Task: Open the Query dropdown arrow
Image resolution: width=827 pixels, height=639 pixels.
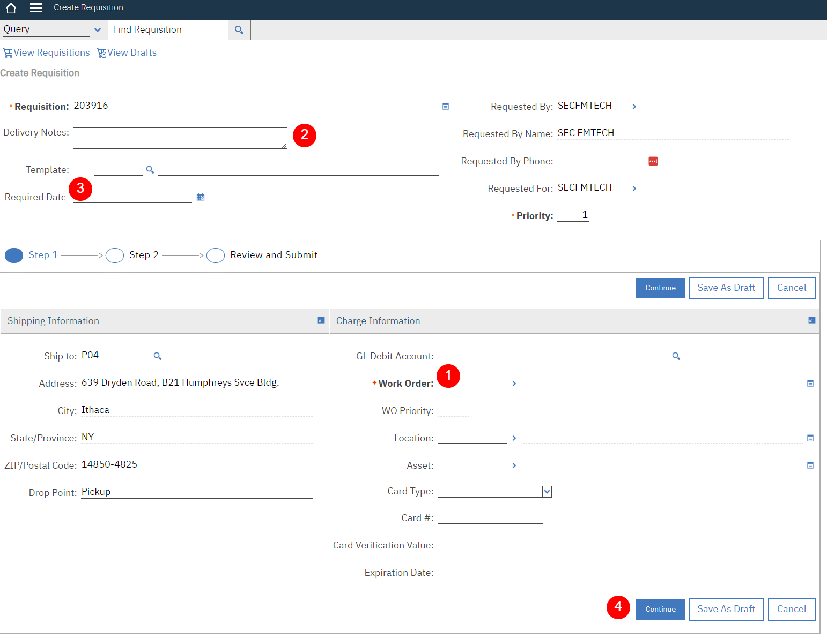Action: click(98, 30)
